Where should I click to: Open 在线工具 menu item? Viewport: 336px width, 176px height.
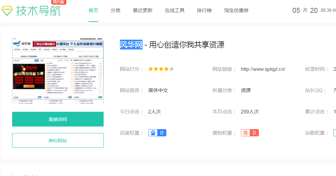[x=175, y=10]
